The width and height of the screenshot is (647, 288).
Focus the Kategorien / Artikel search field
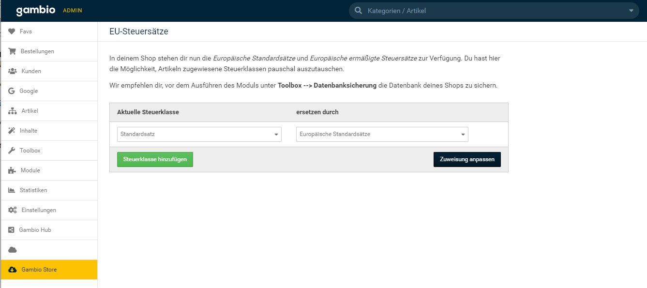(x=494, y=11)
